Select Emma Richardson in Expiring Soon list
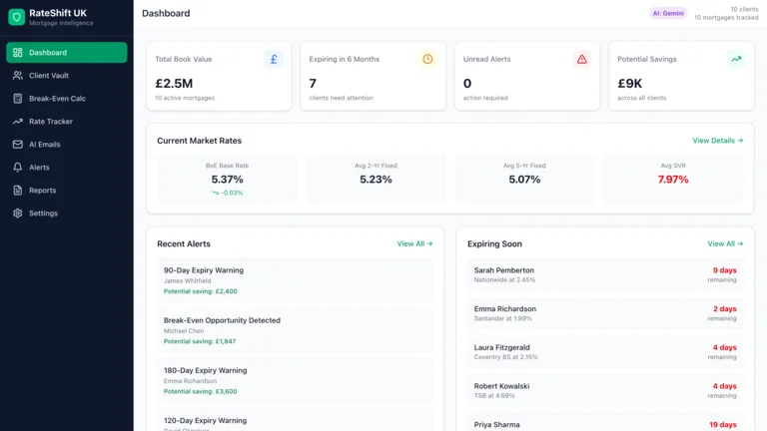The height and width of the screenshot is (431, 767). [605, 313]
